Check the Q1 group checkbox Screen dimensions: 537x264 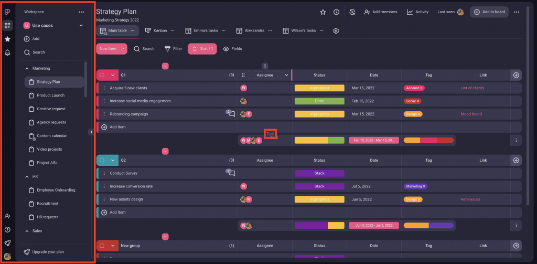pos(102,75)
